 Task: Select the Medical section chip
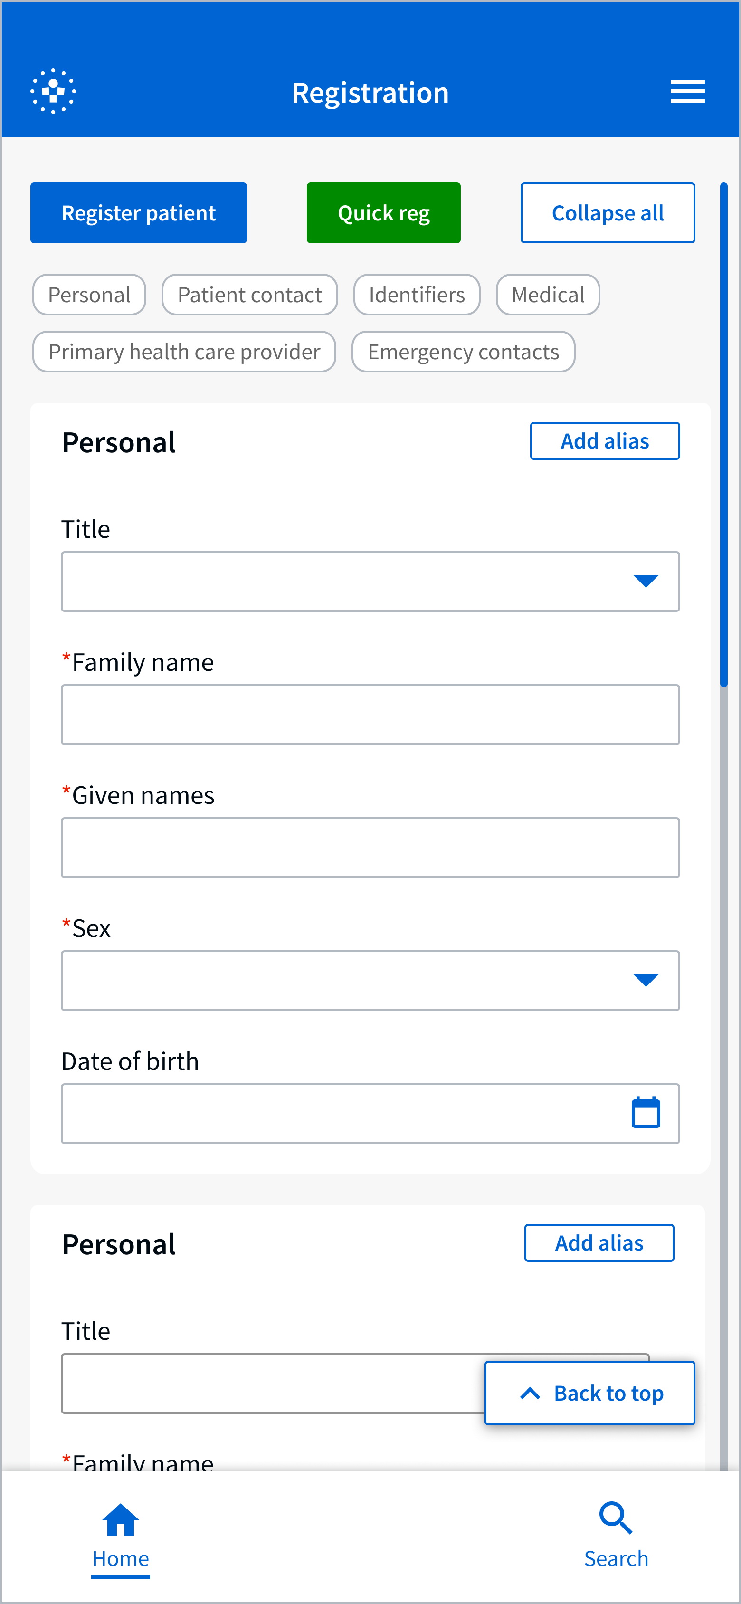547,295
